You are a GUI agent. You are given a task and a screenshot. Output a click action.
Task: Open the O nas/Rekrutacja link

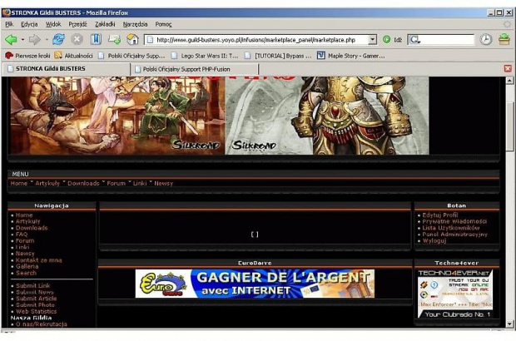tap(42, 324)
